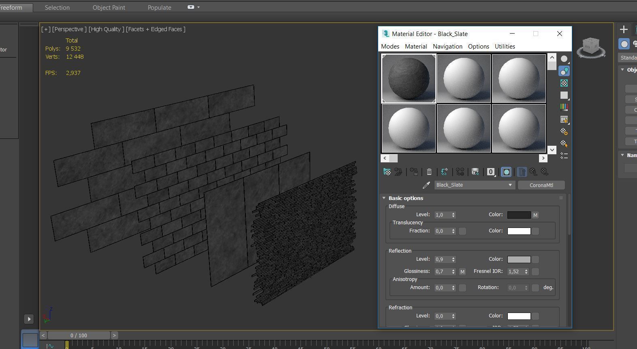Pick material from object with eyedropper
The width and height of the screenshot is (637, 349).
click(426, 185)
